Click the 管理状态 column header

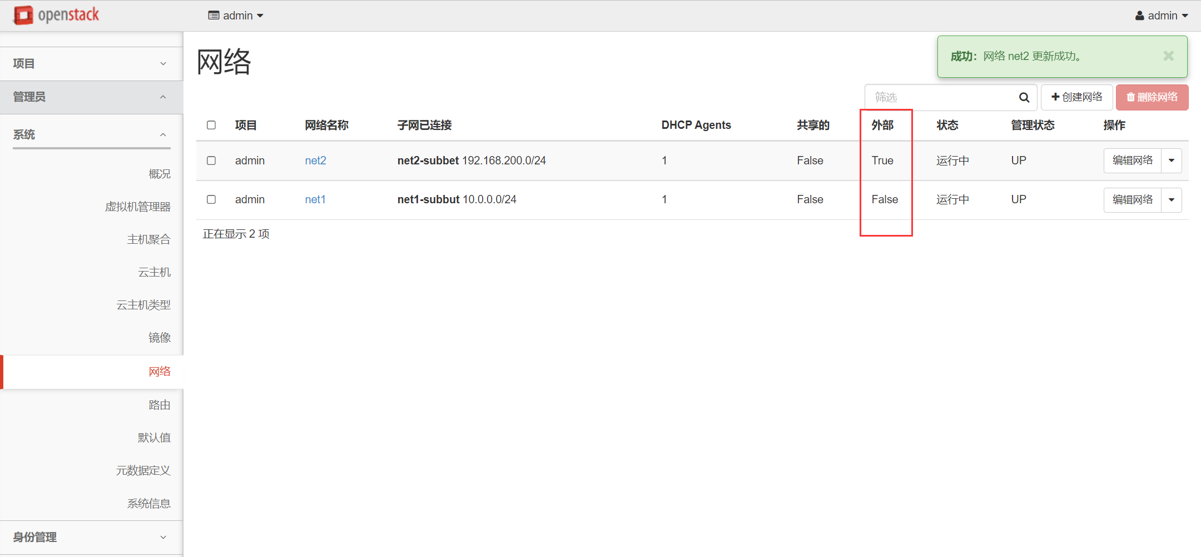[x=1033, y=125]
